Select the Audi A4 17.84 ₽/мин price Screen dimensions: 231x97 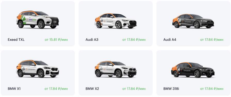click(212, 40)
